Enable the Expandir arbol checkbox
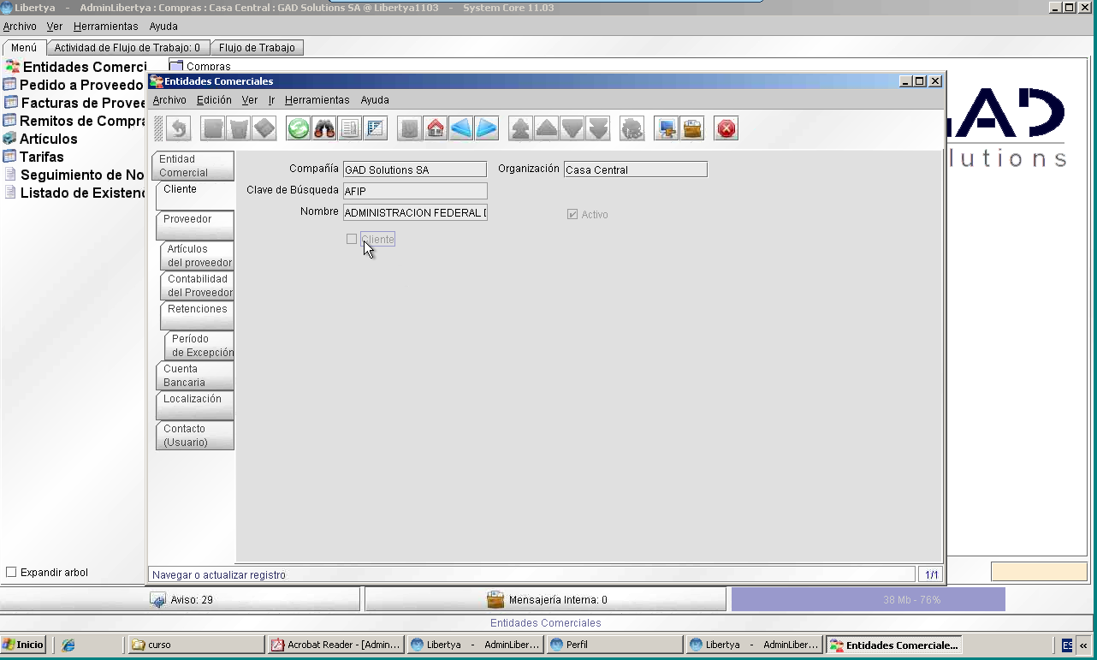 coord(11,572)
